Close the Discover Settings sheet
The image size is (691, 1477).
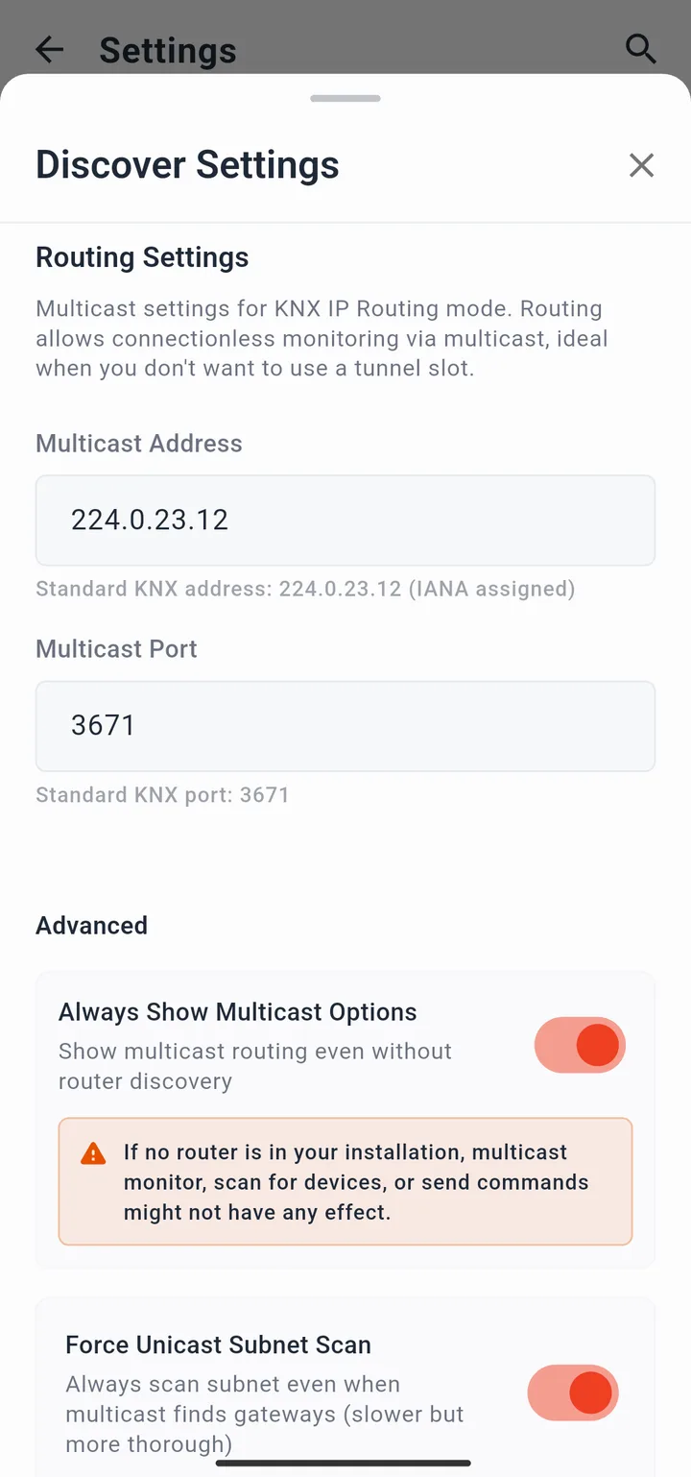641,165
